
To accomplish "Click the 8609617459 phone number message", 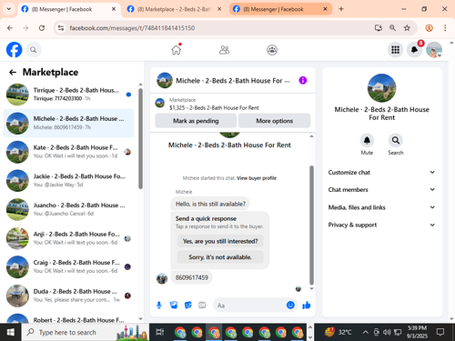I will pos(192,277).
